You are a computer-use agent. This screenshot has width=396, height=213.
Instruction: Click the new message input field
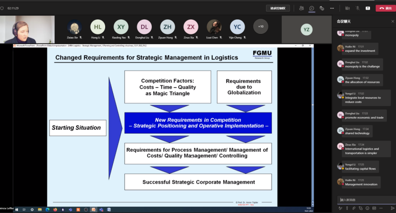point(364,200)
